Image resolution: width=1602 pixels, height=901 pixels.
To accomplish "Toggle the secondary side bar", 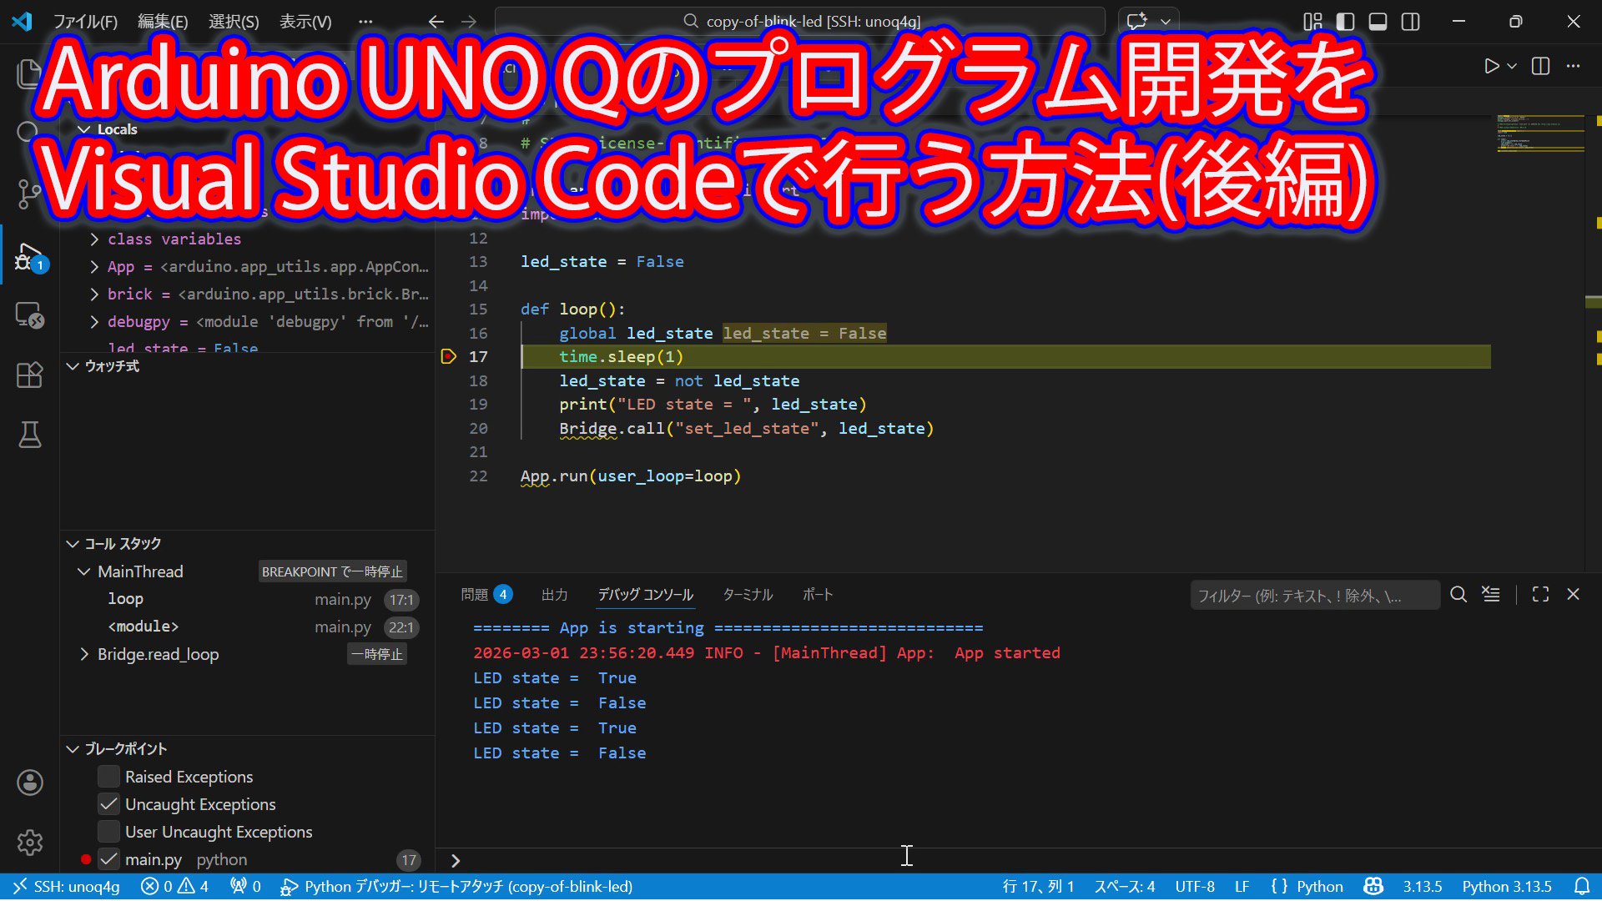I will coord(1410,22).
